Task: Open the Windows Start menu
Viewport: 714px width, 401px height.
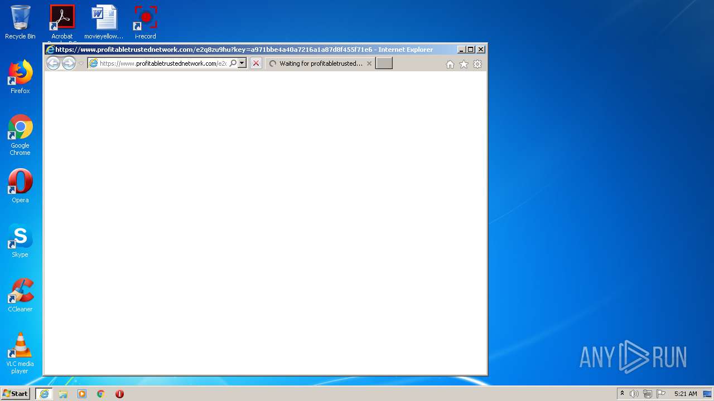Action: tap(15, 394)
